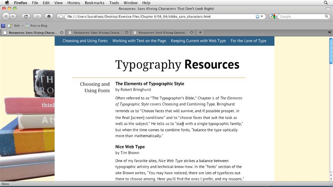Open the Firefox menu
333x187 pixels.
(x=20, y=3)
